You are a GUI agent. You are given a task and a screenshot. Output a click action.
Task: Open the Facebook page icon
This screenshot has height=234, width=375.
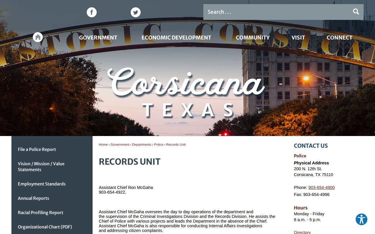92,12
